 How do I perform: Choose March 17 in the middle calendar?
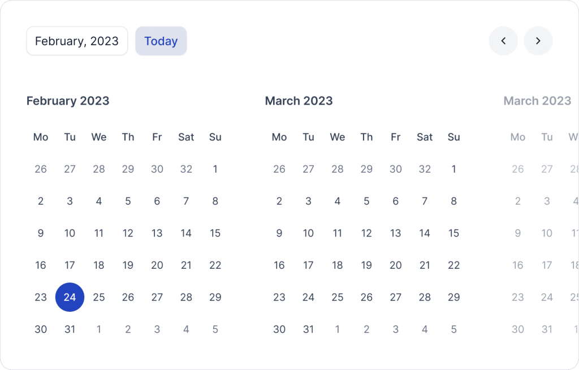pyautogui.click(x=308, y=265)
